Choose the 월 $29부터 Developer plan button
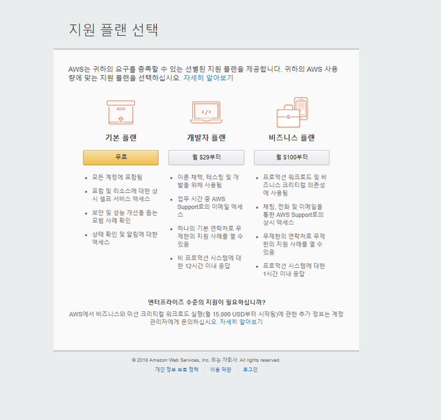The image size is (441, 420). coord(206,158)
